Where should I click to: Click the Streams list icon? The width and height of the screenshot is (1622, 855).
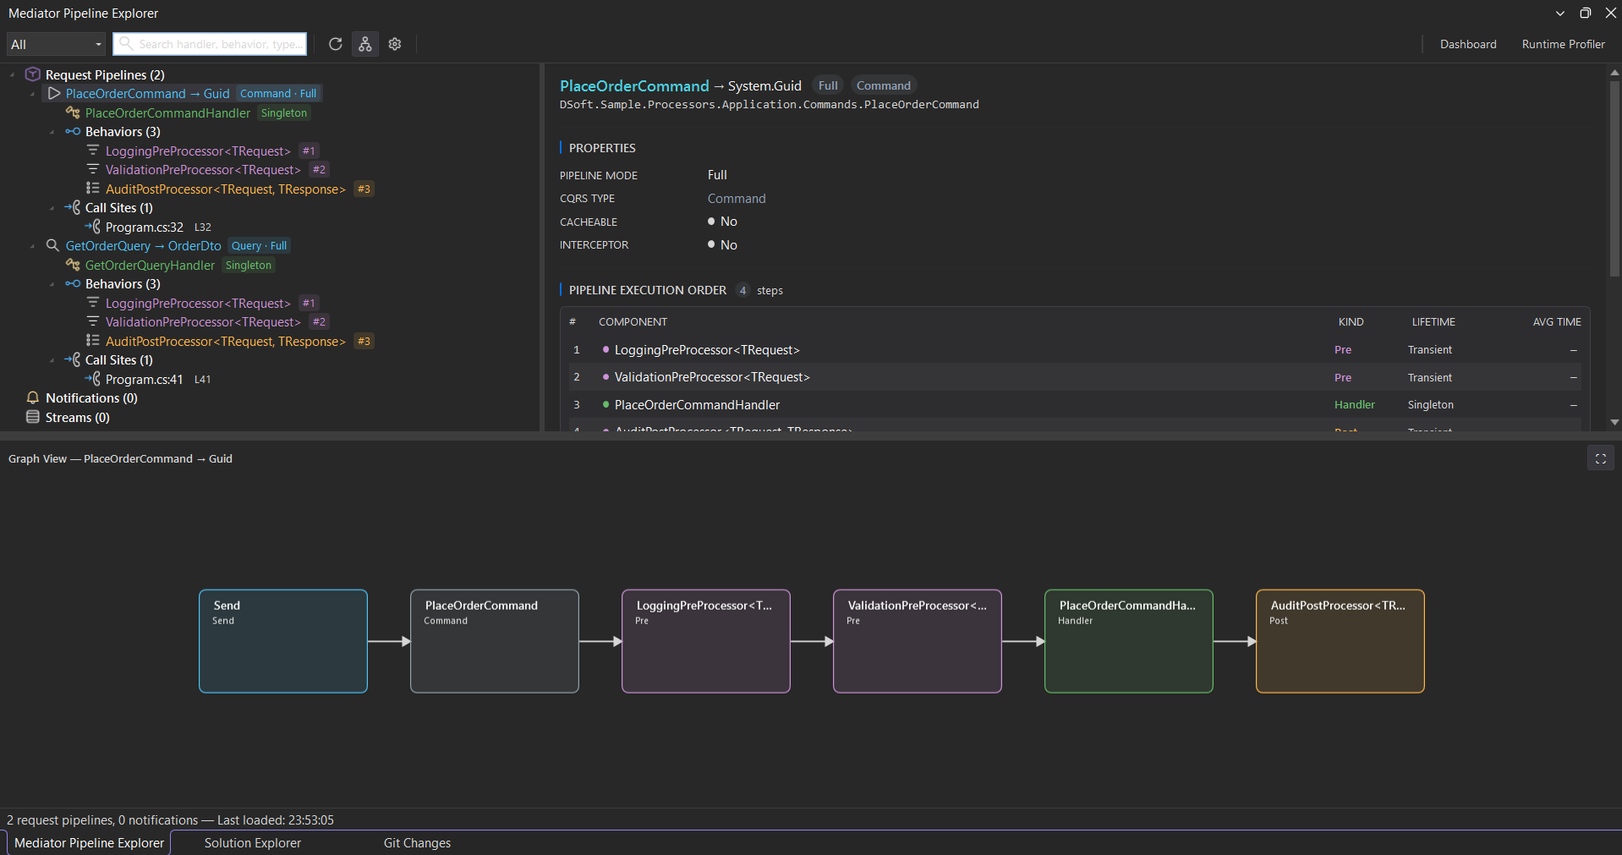click(x=33, y=417)
